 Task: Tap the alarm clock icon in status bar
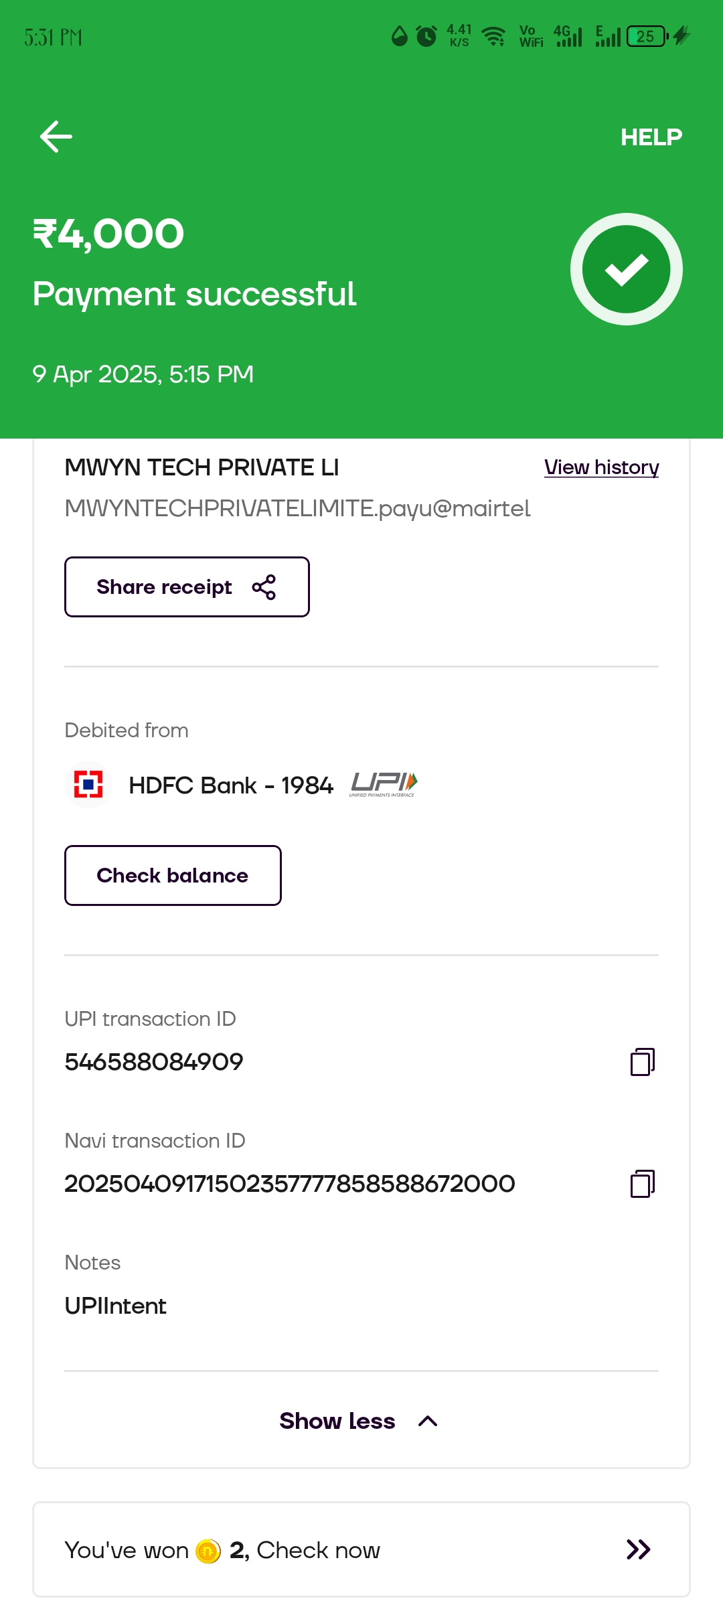pos(426,36)
